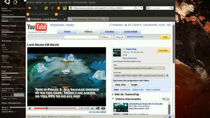Screen dimensions: 210x118
Task: Click the yellow Subir upload button
Action: (165, 37)
